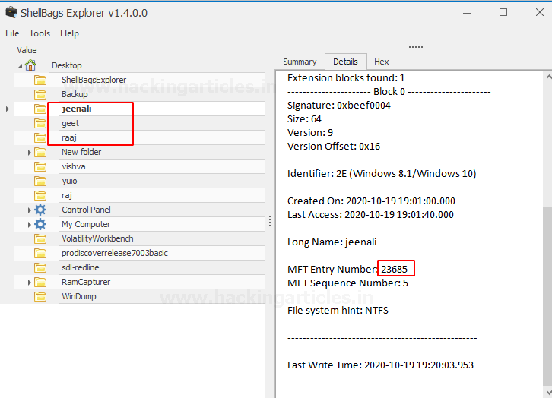Click the details pane scrollbar down arrow
This screenshot has height=398, width=552.
548,392
